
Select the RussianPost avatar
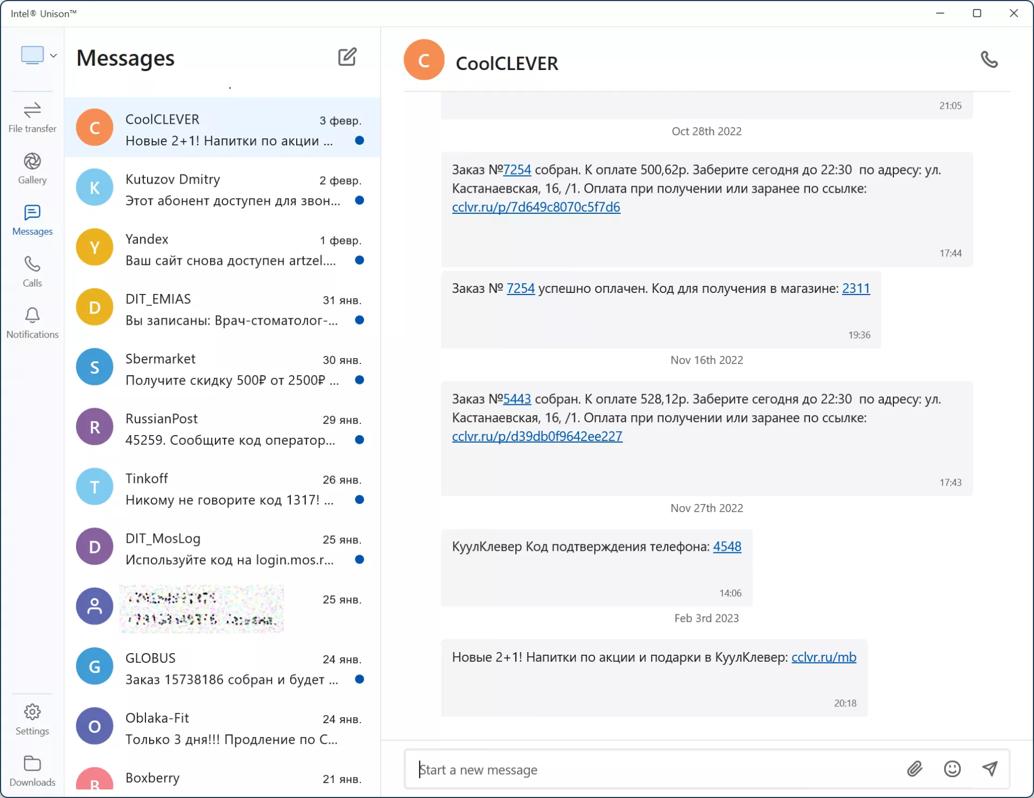tap(95, 426)
